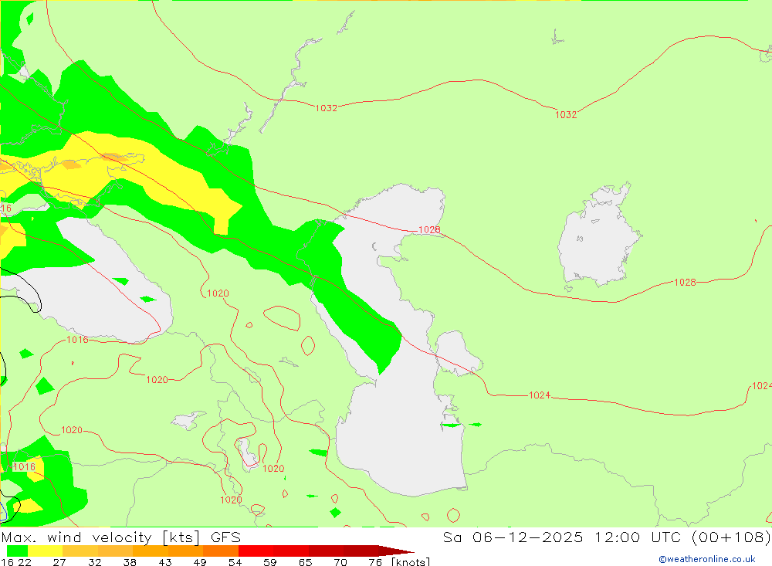Click the 1028 label at the Caspian north shore
This screenshot has height=566, width=772.
pos(429,230)
